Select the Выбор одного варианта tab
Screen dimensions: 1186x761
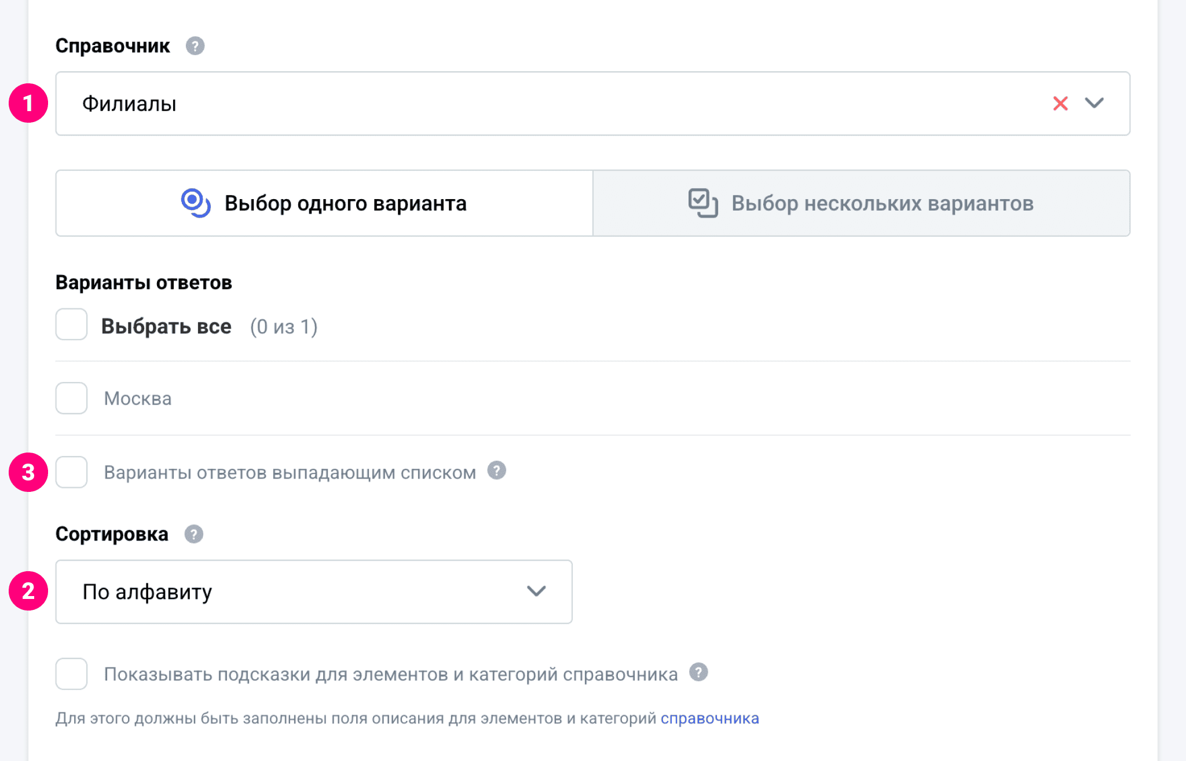345,203
